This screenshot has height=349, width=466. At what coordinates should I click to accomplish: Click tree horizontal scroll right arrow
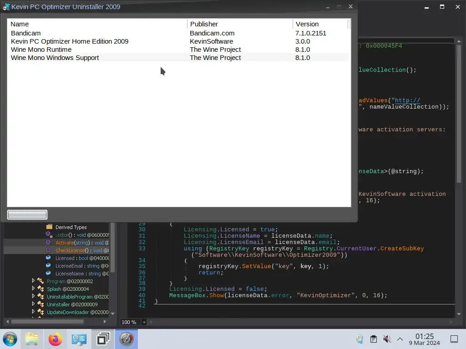coord(105,321)
